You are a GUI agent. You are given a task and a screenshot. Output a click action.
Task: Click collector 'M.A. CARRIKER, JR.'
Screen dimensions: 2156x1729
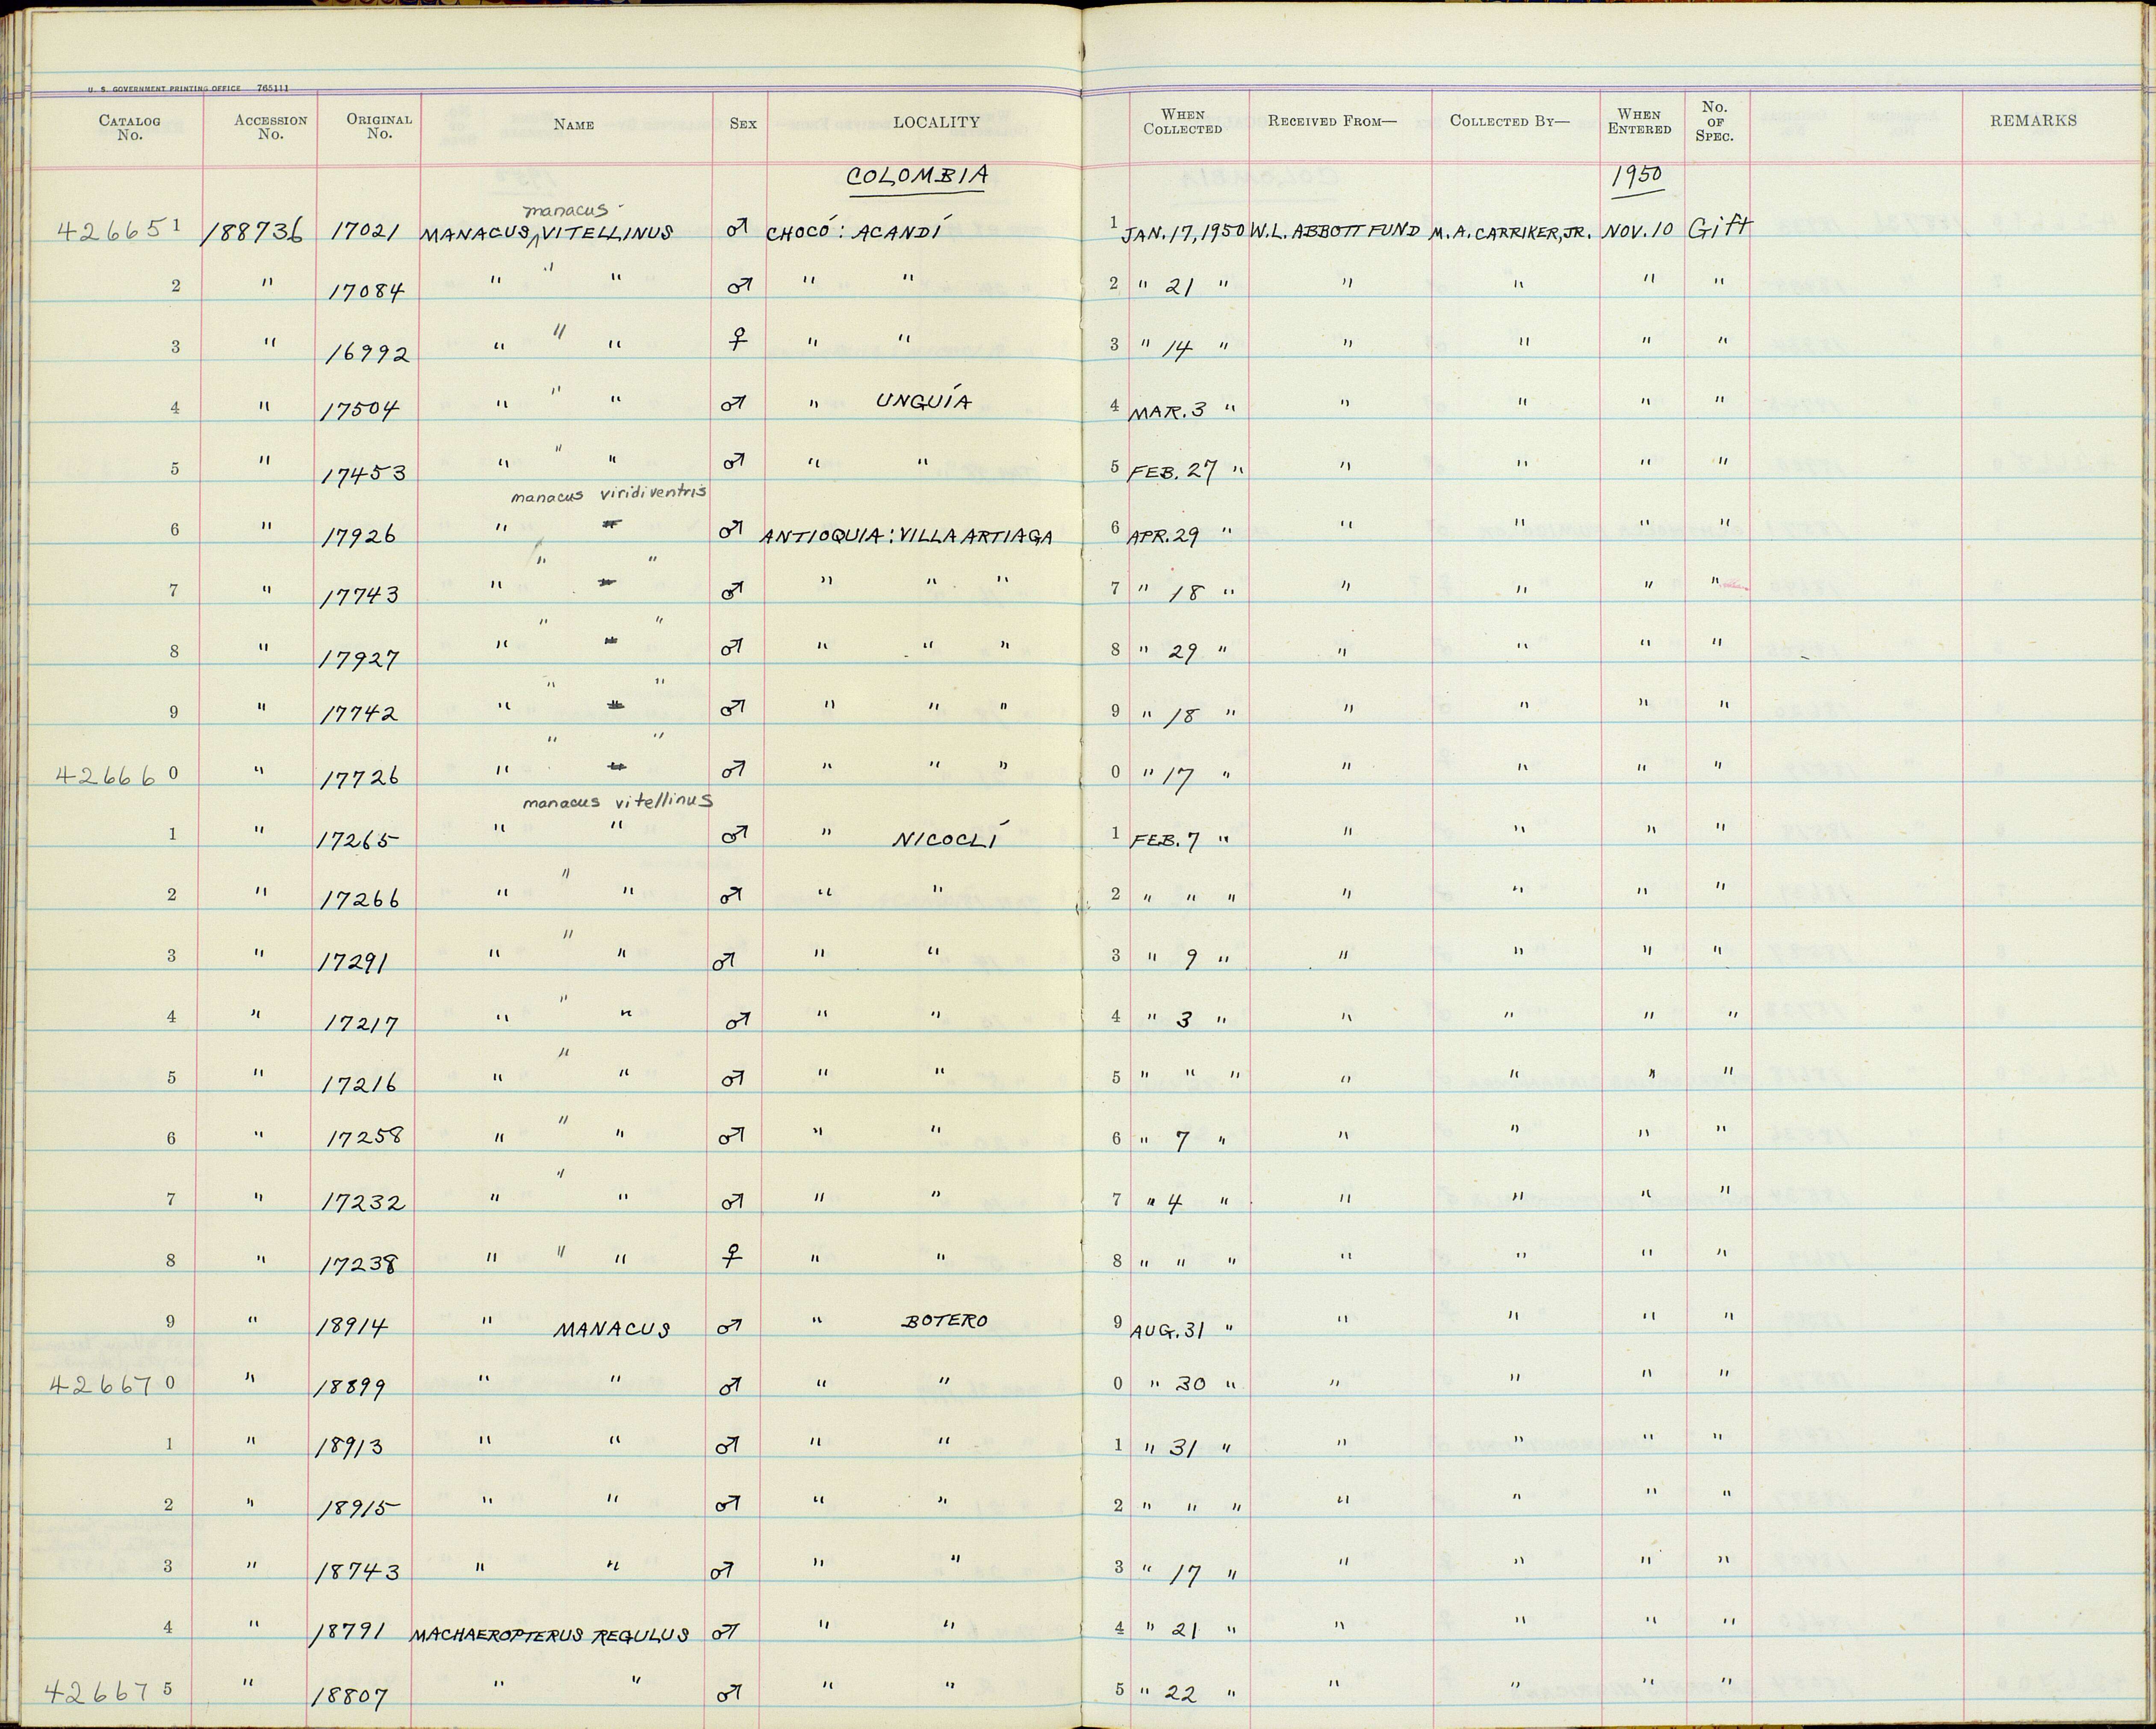pos(1510,232)
